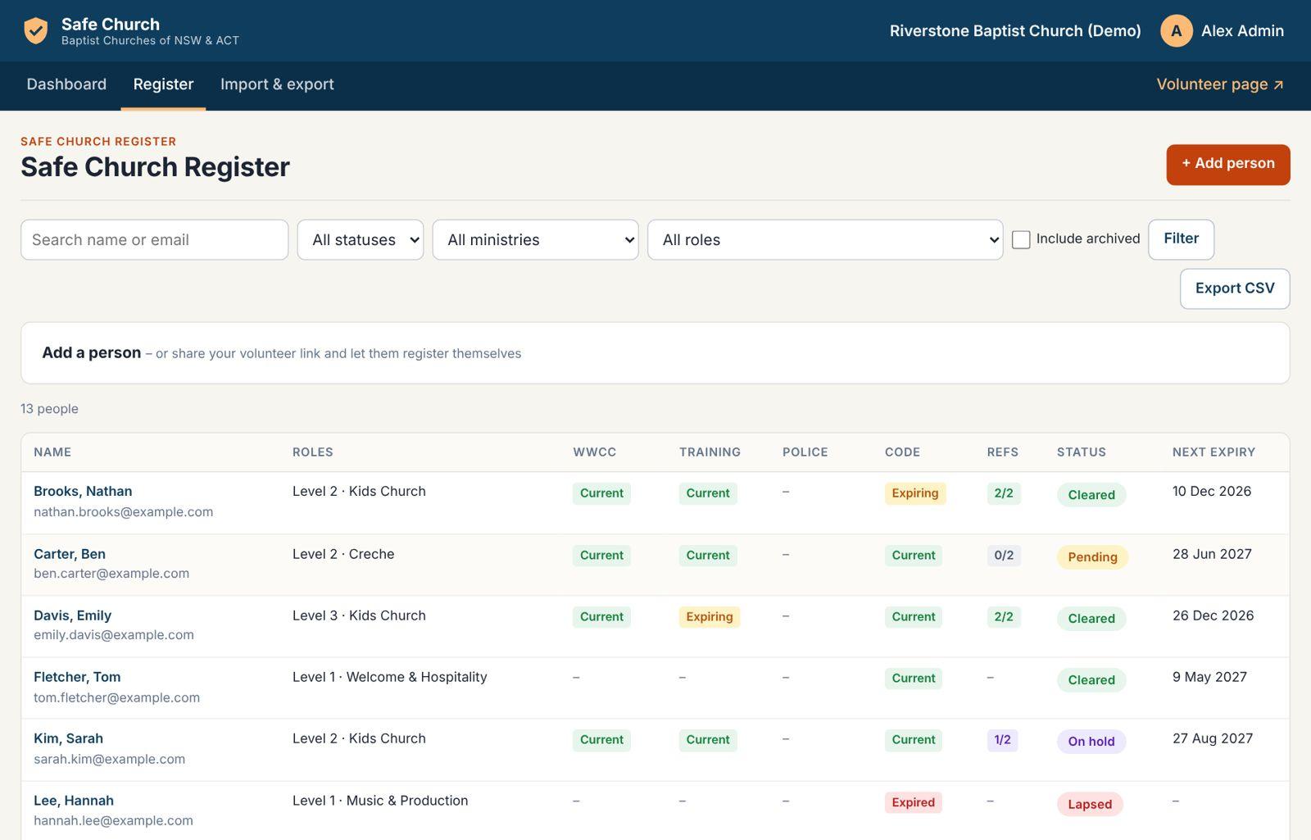Open Fletcher, Tom's record

tap(77, 677)
